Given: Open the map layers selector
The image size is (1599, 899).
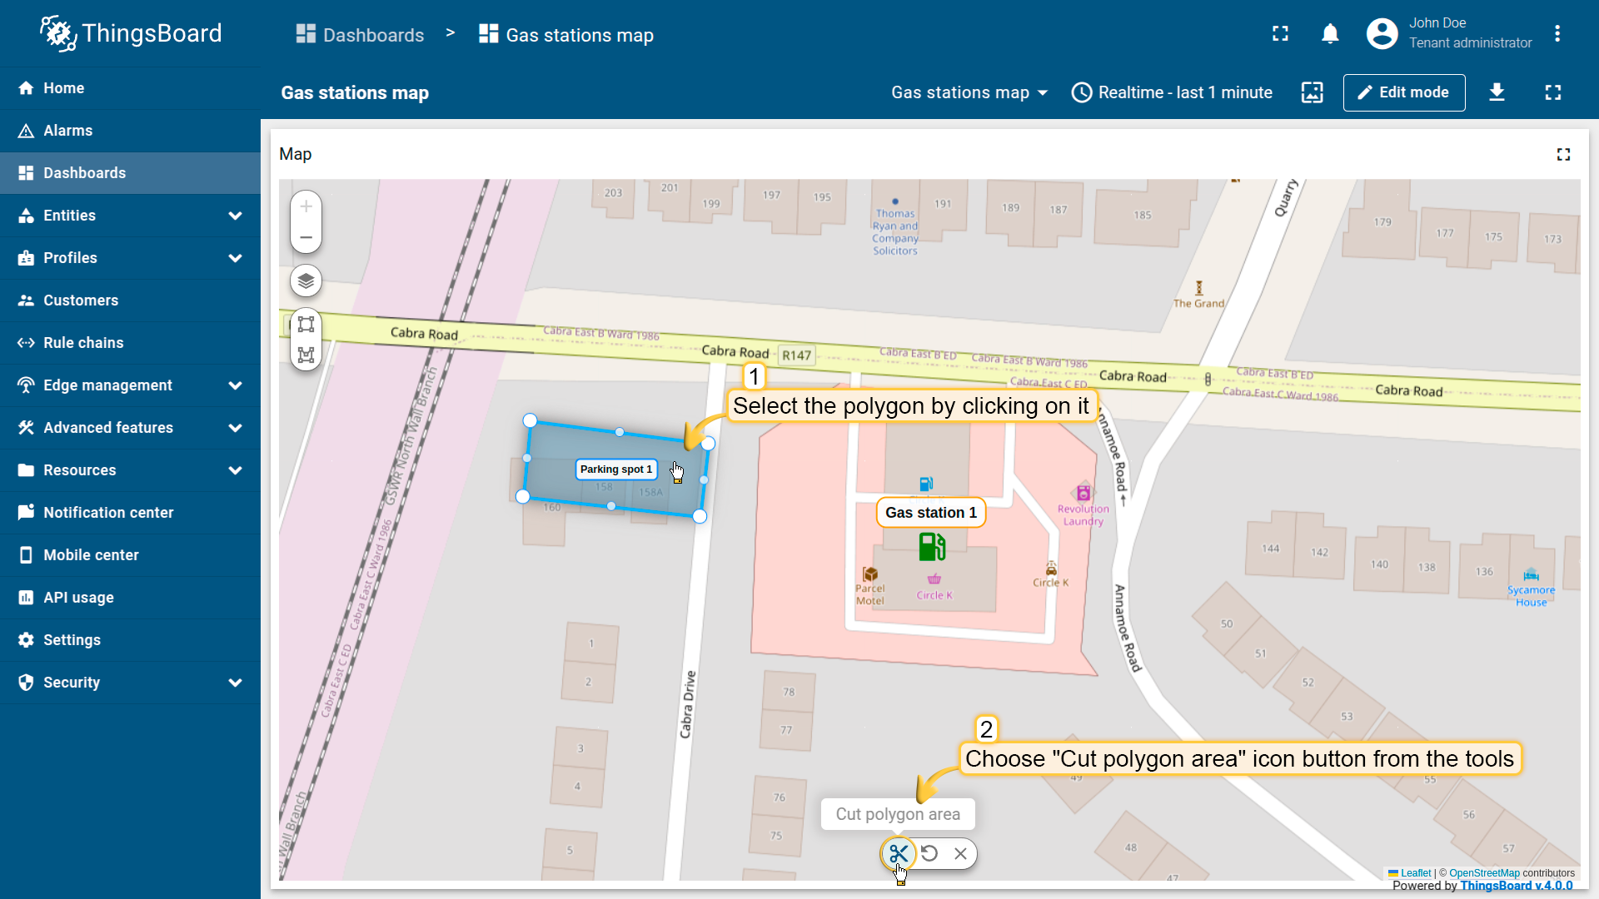Looking at the screenshot, I should coord(306,281).
